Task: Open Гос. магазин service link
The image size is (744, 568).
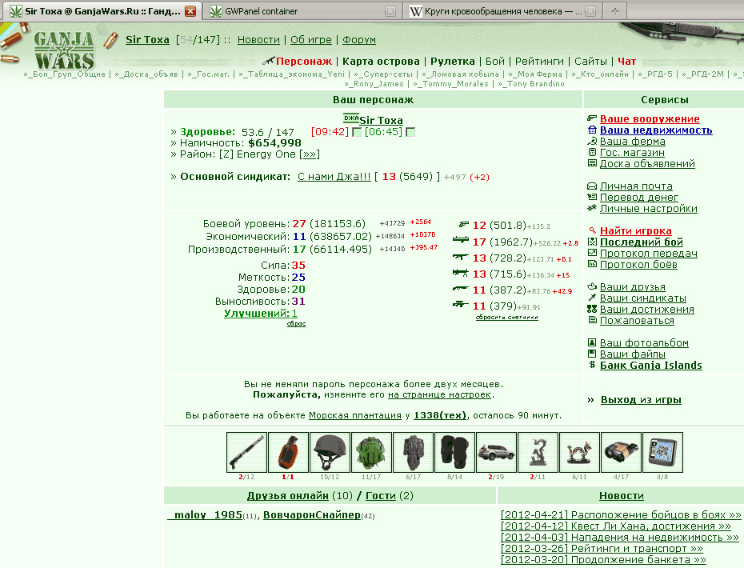Action: (x=632, y=152)
